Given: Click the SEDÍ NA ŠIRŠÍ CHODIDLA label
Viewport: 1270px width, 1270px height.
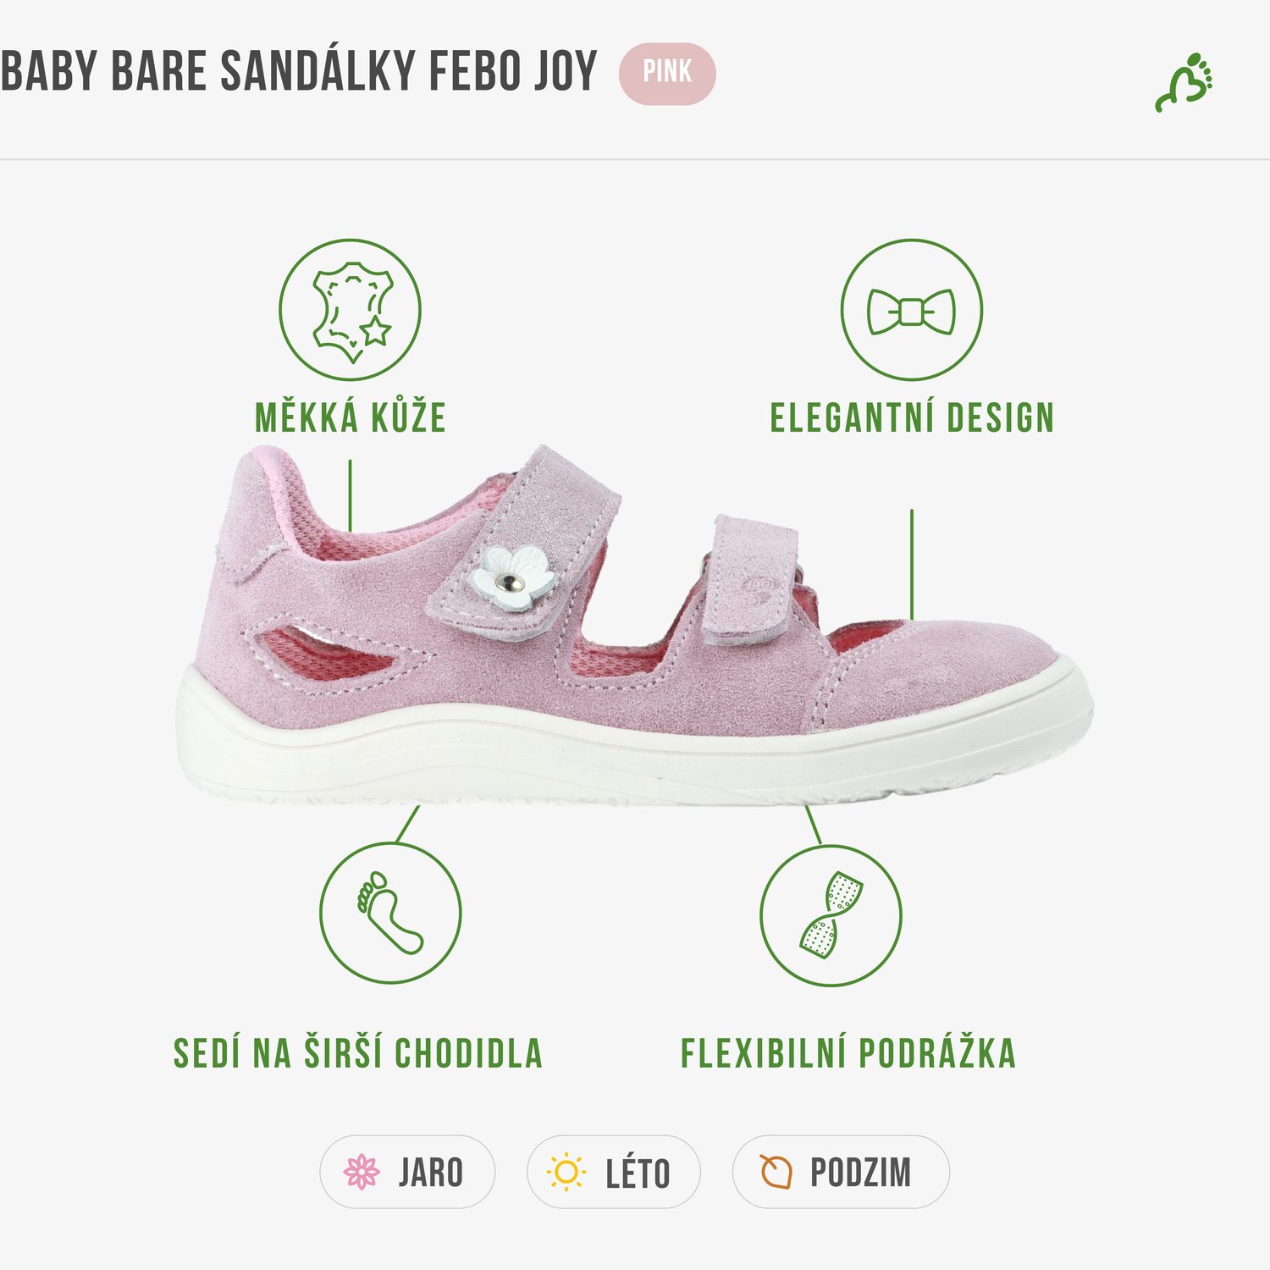Looking at the screenshot, I should coord(358,1053).
